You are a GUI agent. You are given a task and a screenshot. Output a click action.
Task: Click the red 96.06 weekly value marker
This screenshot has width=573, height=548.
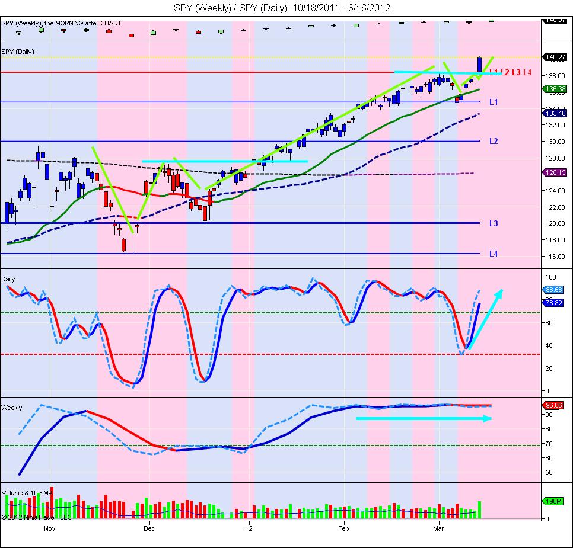point(554,405)
